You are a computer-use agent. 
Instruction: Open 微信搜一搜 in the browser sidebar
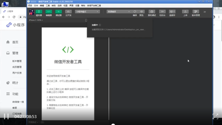tap(18, 102)
